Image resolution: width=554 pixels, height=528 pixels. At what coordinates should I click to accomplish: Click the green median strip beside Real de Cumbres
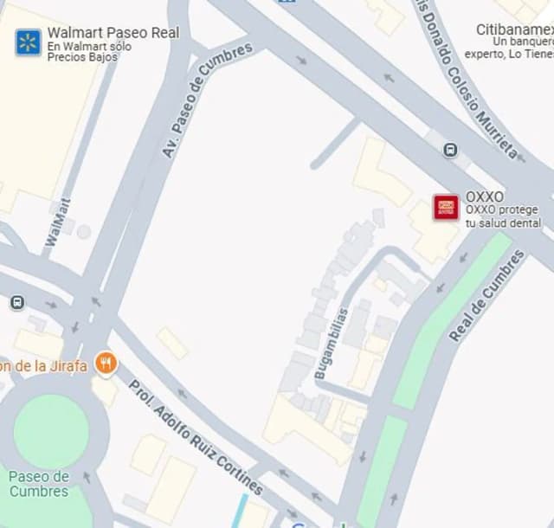tap(452, 322)
